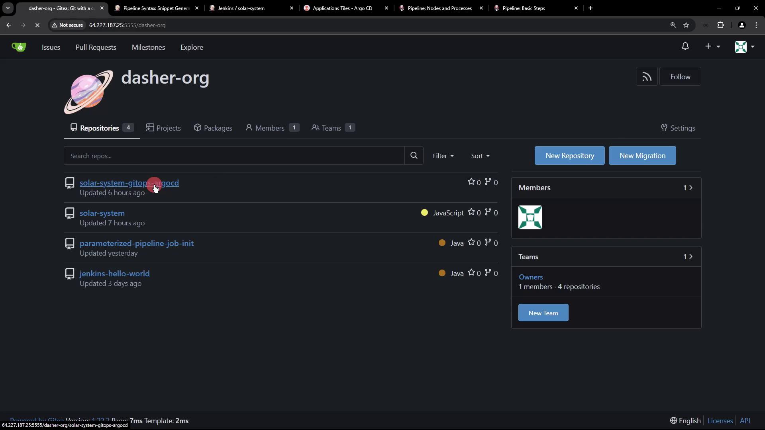Stop loading the page
Image resolution: width=765 pixels, height=430 pixels.
pyautogui.click(x=37, y=25)
